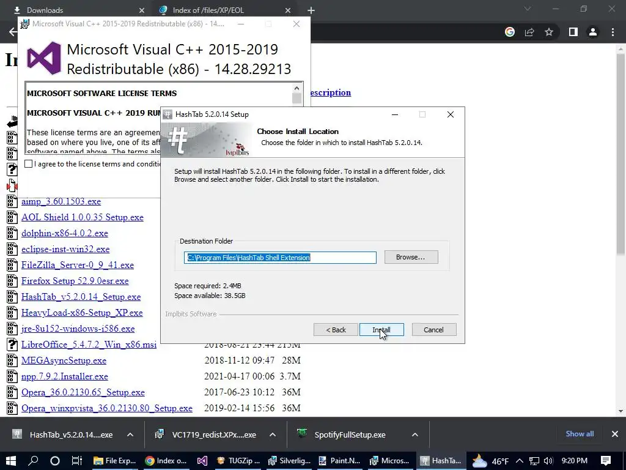Switch to Chrome Index window in taskbar
Viewport: 626px width, 470px height.
pos(166,461)
